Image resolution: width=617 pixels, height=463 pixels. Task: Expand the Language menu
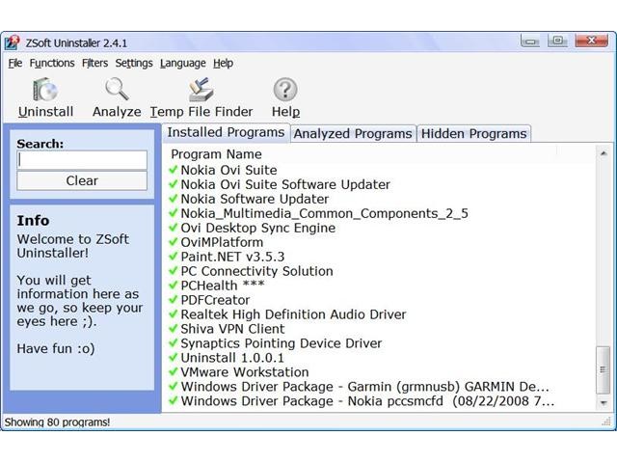click(x=182, y=63)
